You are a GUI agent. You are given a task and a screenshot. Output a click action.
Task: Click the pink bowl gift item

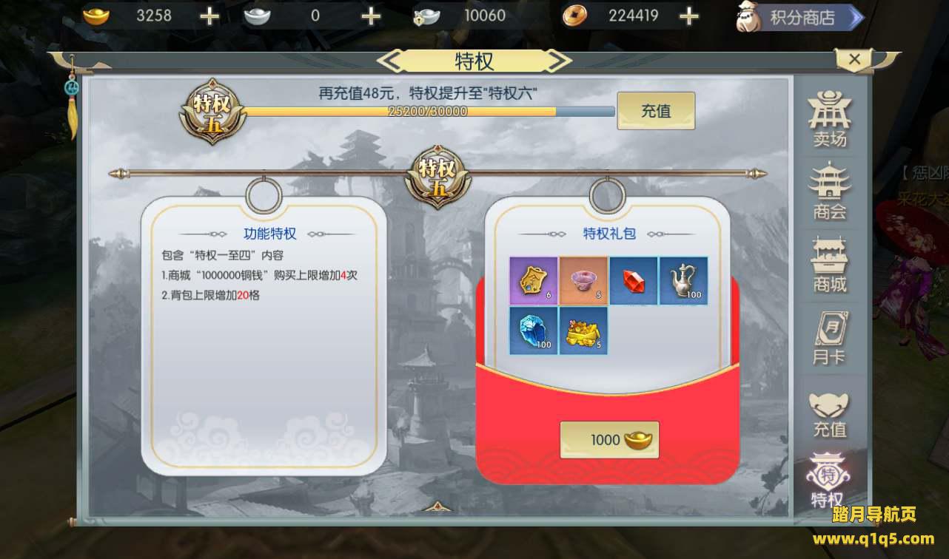(583, 281)
